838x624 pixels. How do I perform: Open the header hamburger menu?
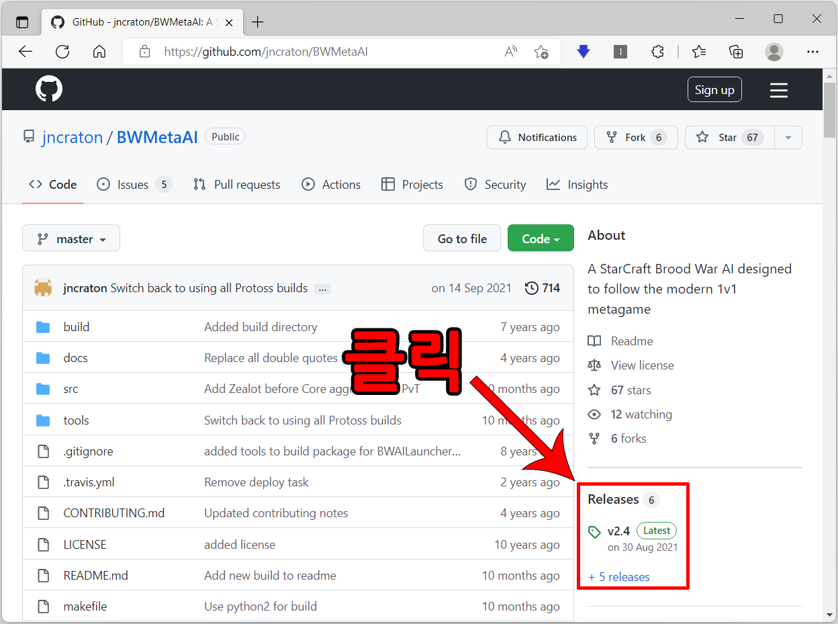coord(779,90)
